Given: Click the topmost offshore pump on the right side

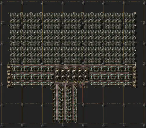Looking at the screenshot, I should [135, 67].
